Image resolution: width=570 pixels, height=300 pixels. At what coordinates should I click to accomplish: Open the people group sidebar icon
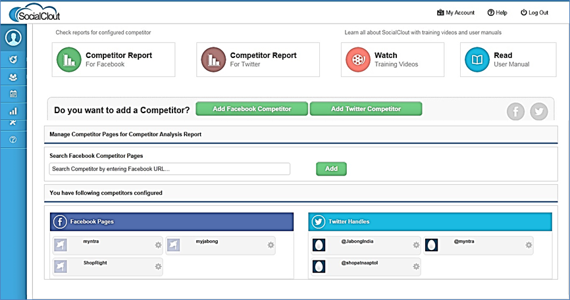[x=13, y=77]
